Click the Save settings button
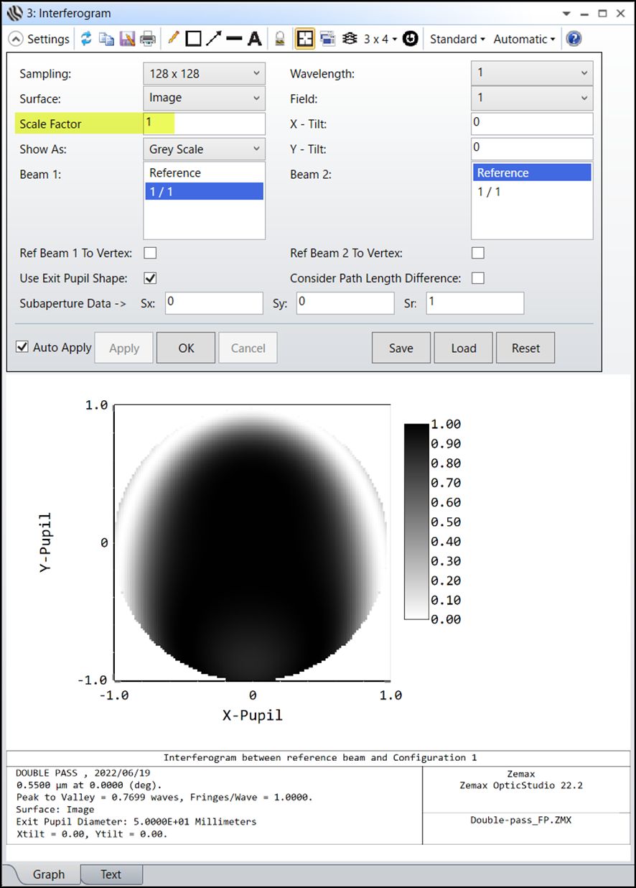 pyautogui.click(x=401, y=348)
